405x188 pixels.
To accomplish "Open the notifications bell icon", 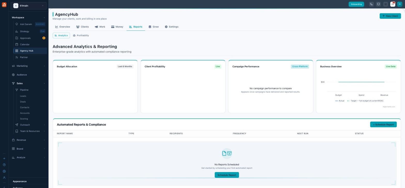I will (393, 4).
